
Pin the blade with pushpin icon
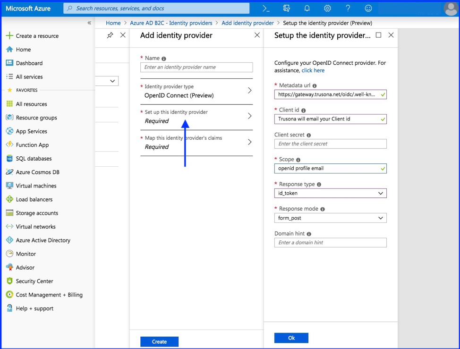pyautogui.click(x=110, y=35)
